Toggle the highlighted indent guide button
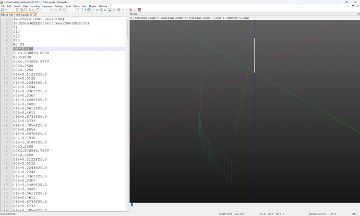The height and width of the screenshot is (216, 360). (x=89, y=10)
